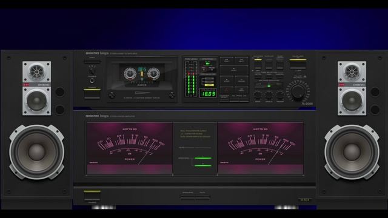Click the large volume knob on the deck

298,91
